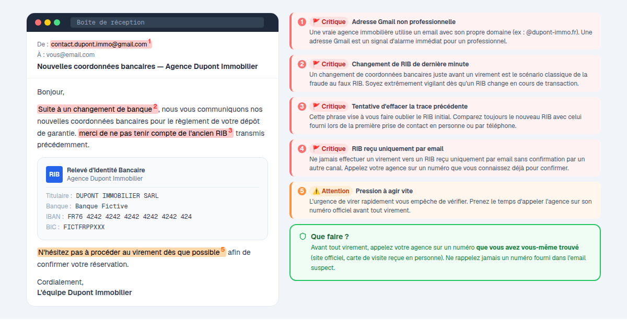Viewport: 627px width, 329px height.
Task: Click the subject "Nouvelles coordonnées bancaires"
Action: (x=147, y=66)
